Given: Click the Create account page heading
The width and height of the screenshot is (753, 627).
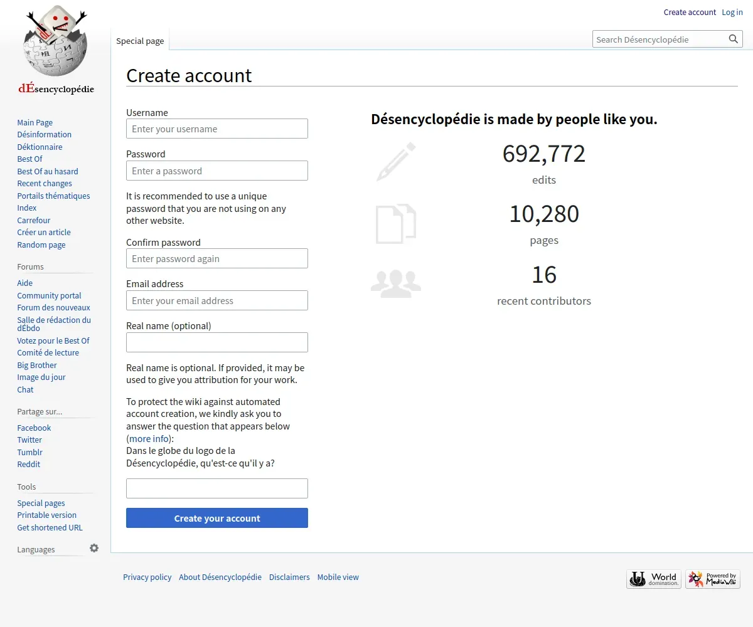Looking at the screenshot, I should pyautogui.click(x=189, y=75).
